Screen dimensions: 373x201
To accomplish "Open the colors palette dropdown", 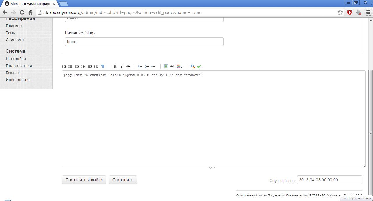I will (x=180, y=66).
